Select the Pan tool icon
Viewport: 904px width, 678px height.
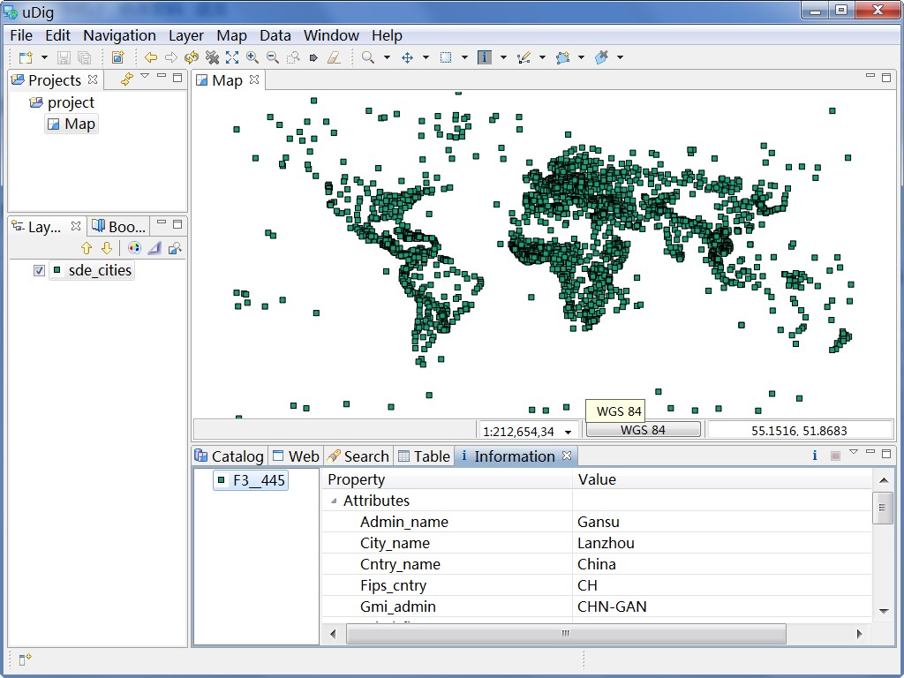pos(407,57)
